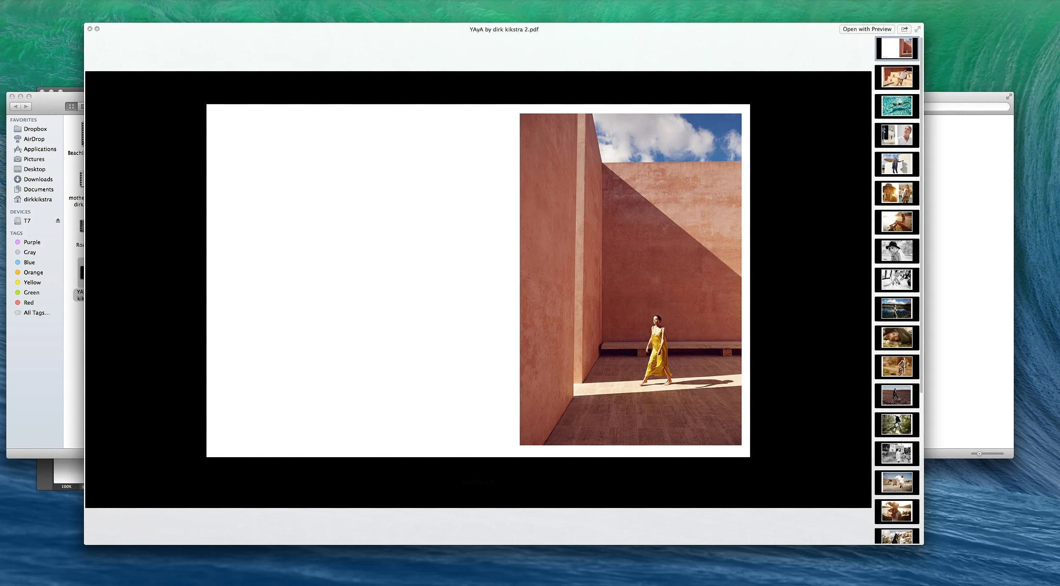Filter by Green tag

[31, 293]
